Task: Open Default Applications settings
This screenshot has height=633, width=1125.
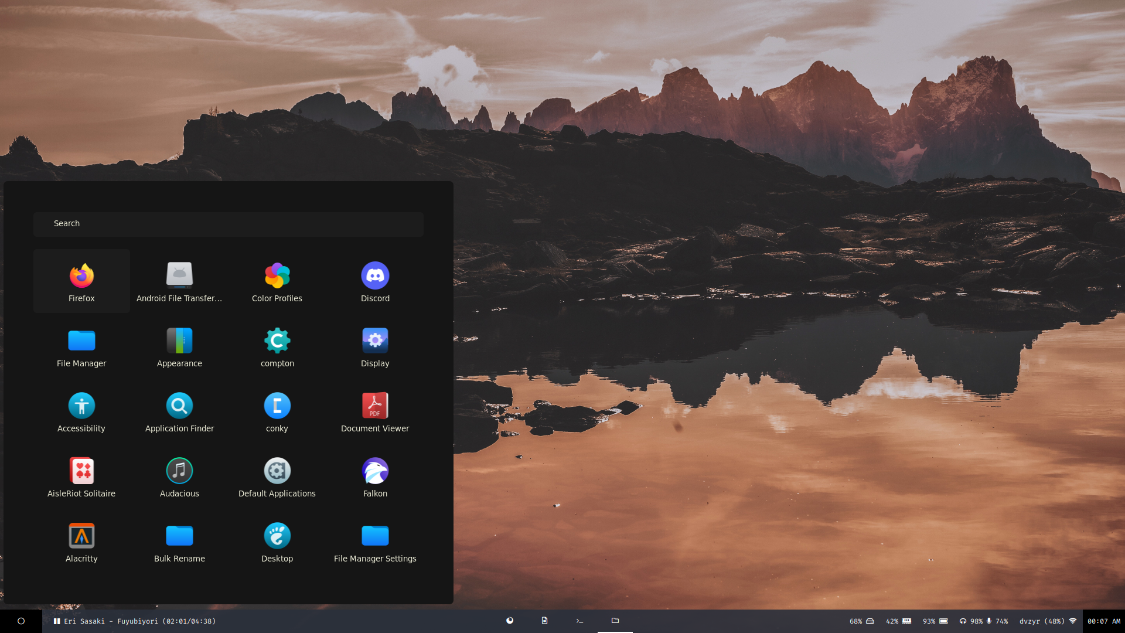Action: click(277, 477)
